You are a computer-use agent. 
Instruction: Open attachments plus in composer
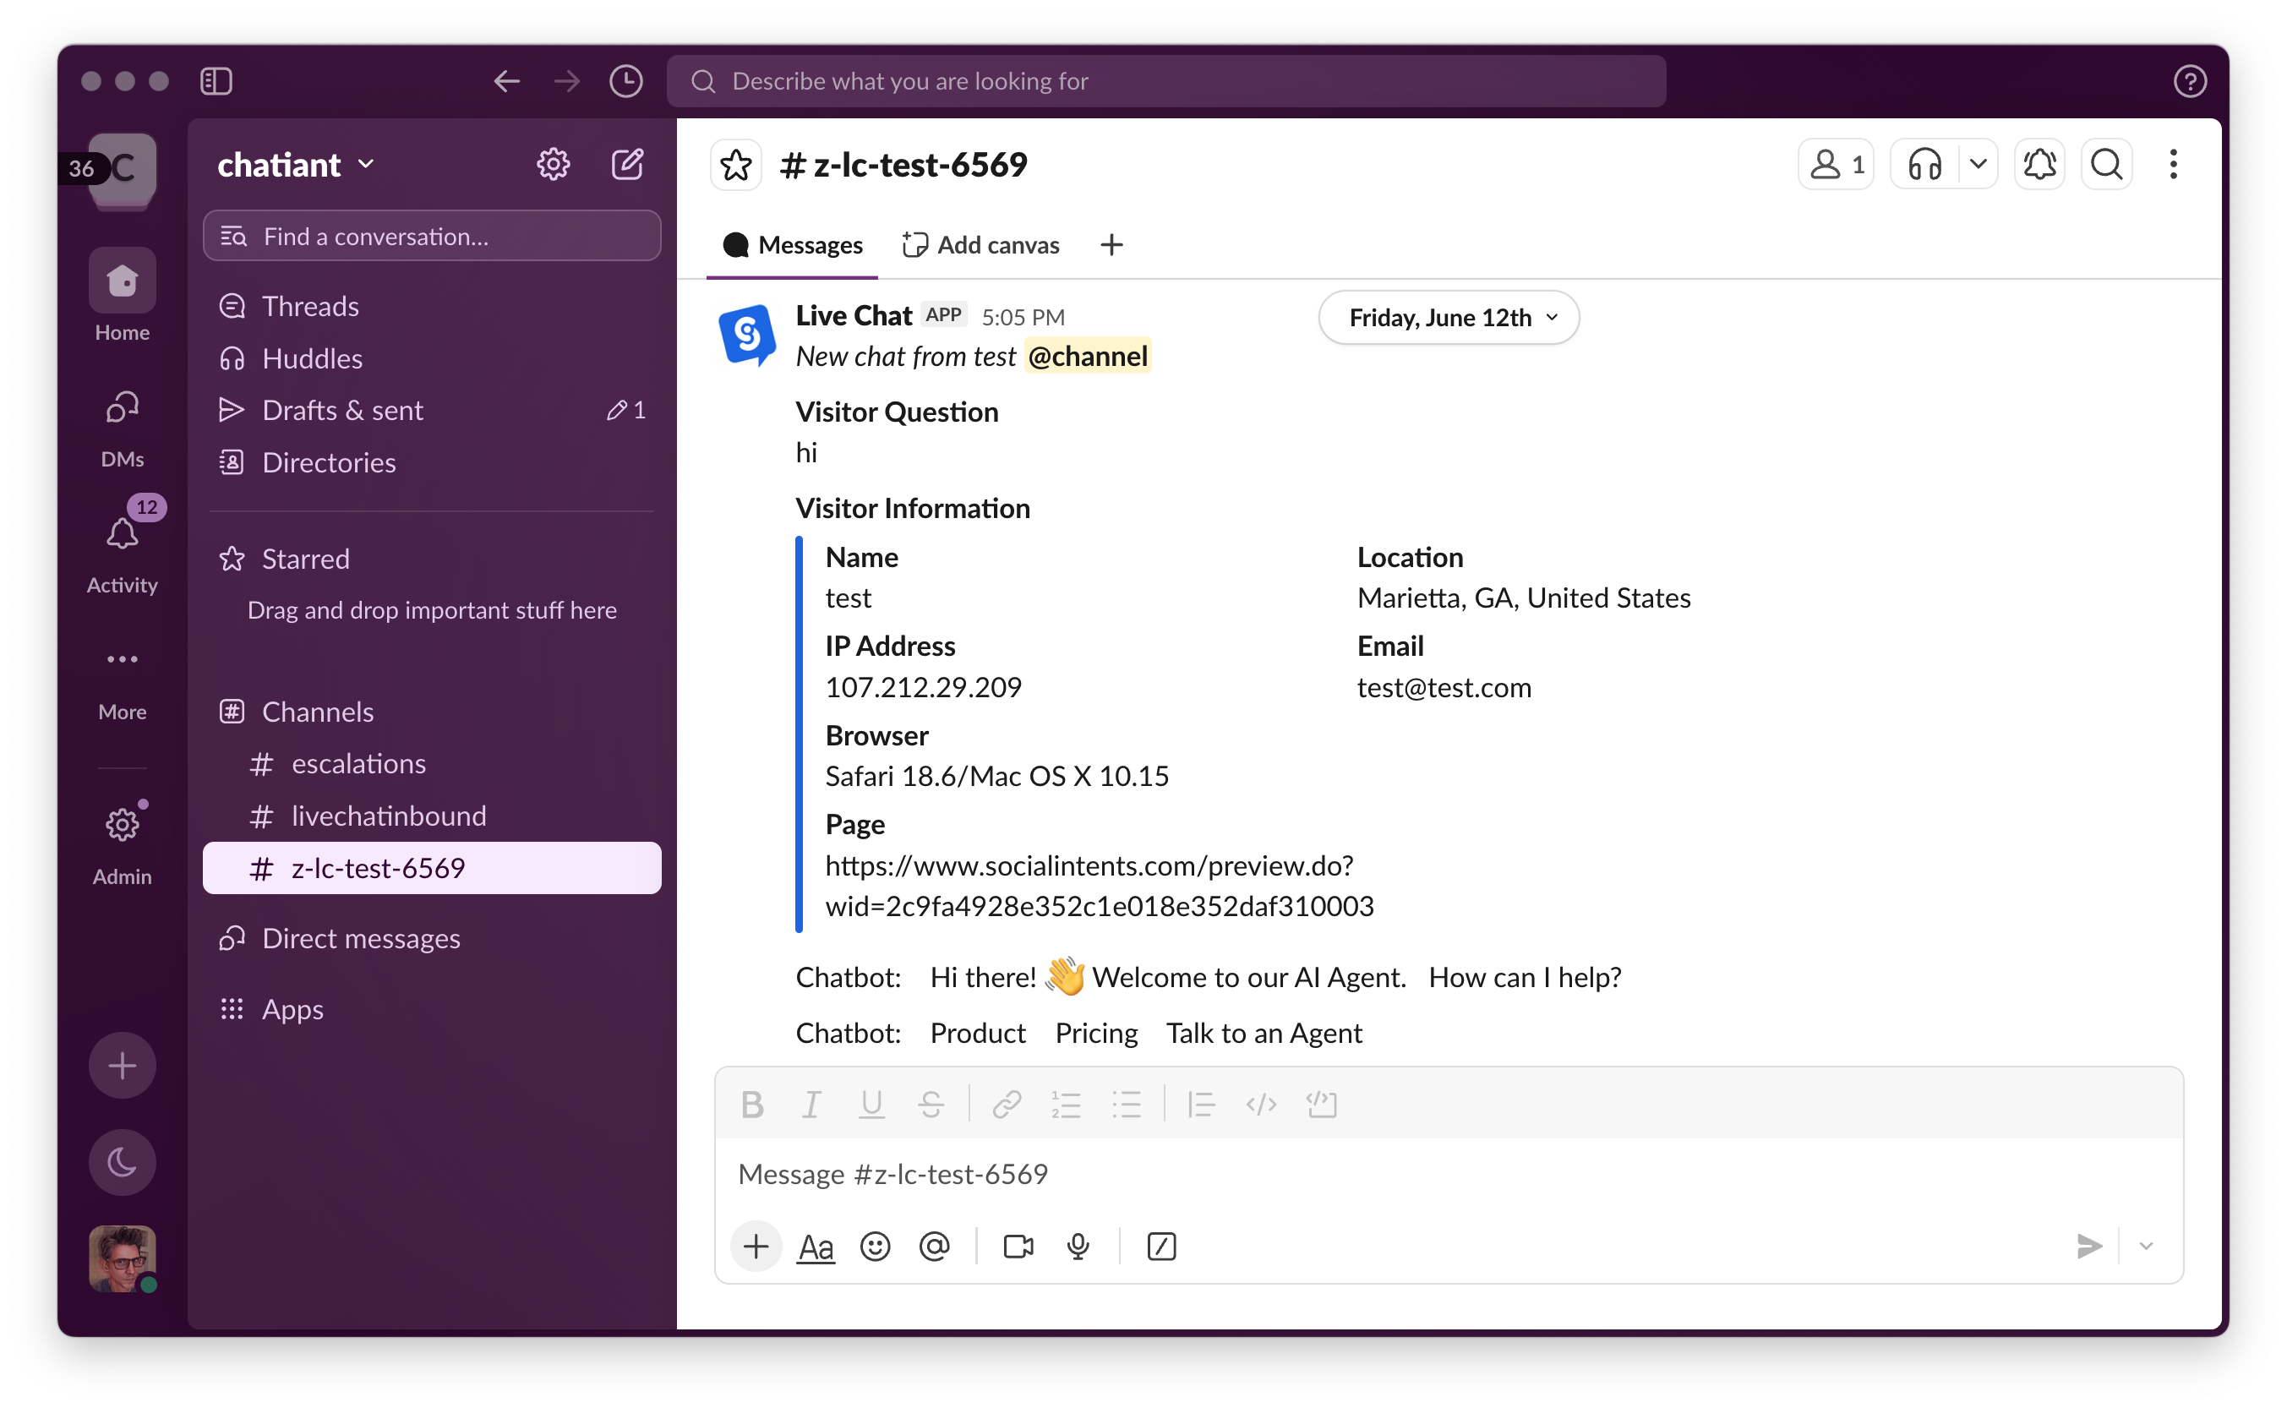click(x=756, y=1246)
